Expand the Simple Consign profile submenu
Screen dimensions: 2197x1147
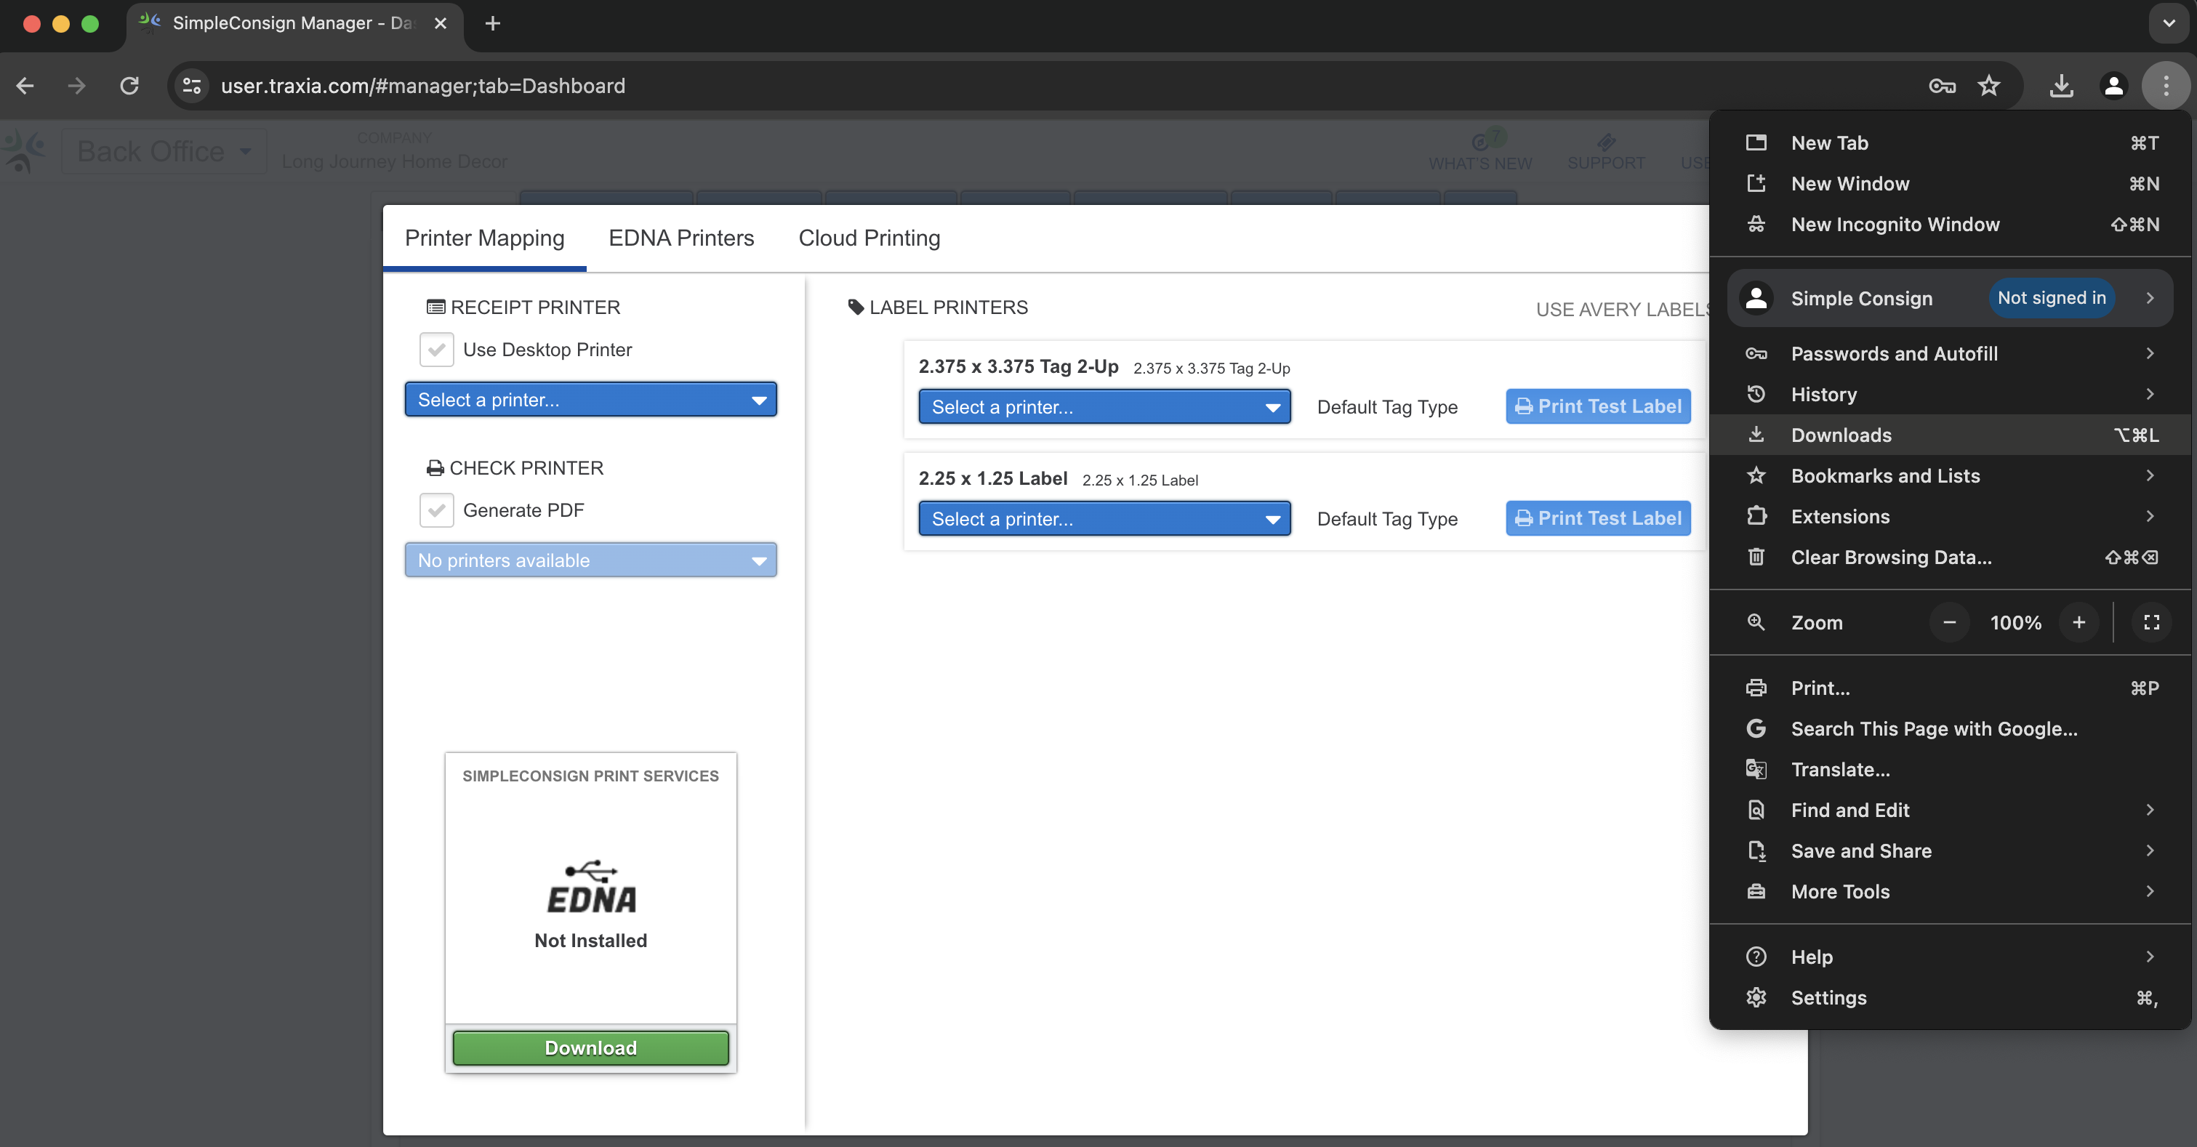click(1950, 297)
